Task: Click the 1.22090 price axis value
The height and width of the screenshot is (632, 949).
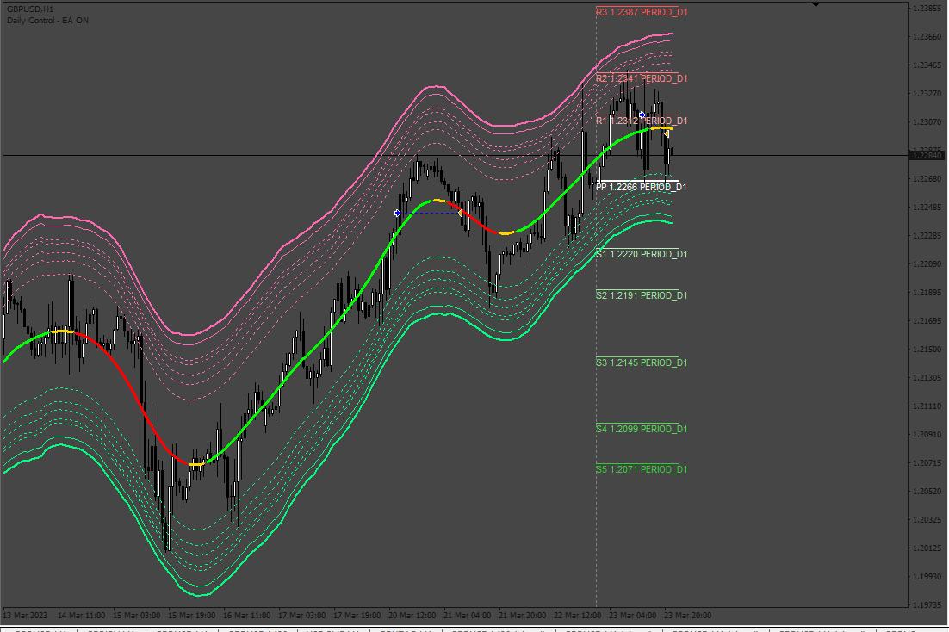Action: click(927, 264)
